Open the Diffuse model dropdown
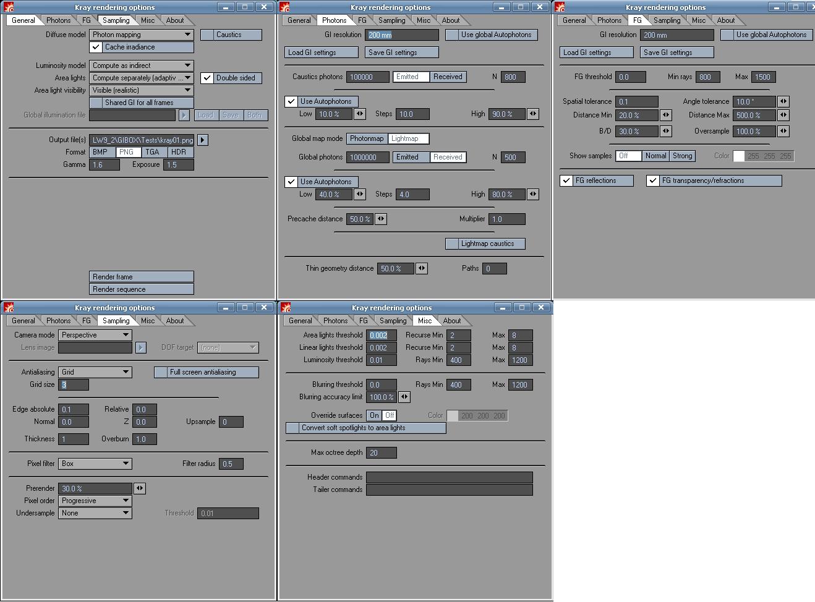This screenshot has width=815, height=602. click(x=142, y=35)
